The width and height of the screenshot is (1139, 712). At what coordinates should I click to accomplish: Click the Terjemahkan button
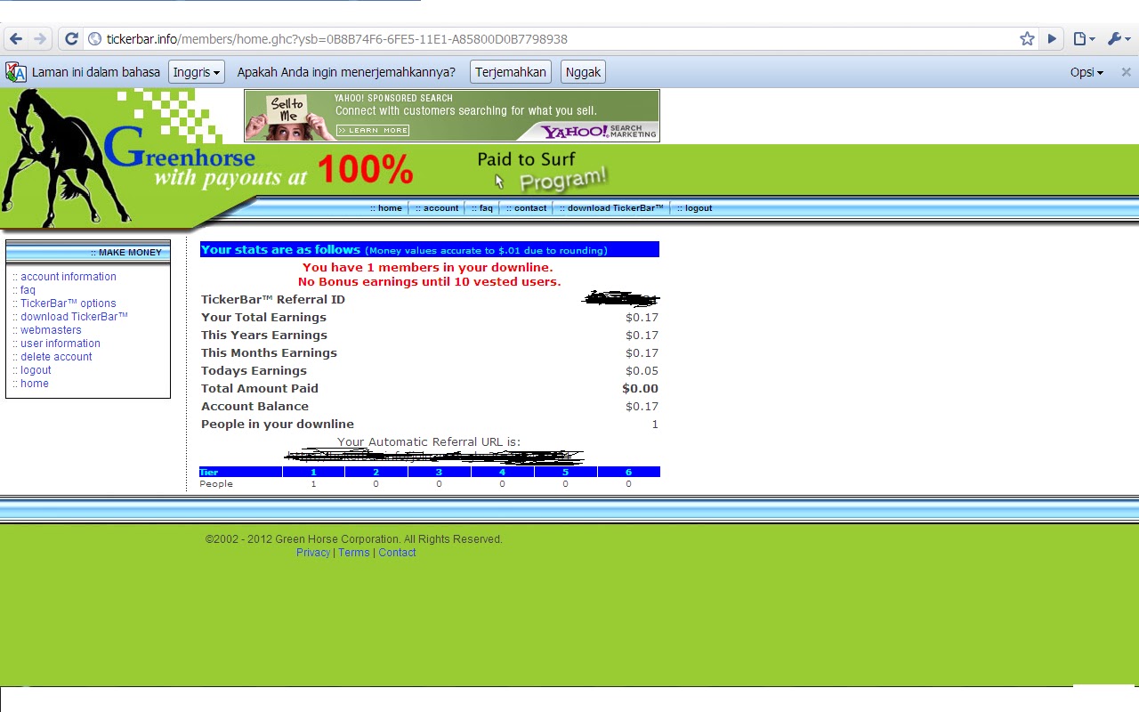[510, 72]
